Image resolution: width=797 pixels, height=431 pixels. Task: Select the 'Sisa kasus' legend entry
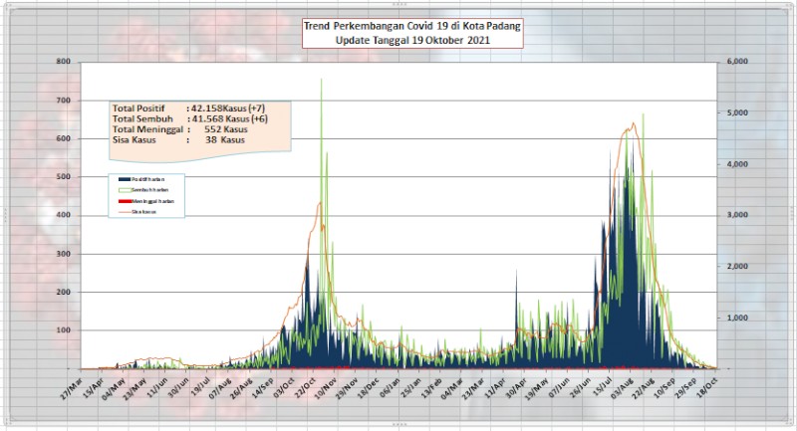137,212
